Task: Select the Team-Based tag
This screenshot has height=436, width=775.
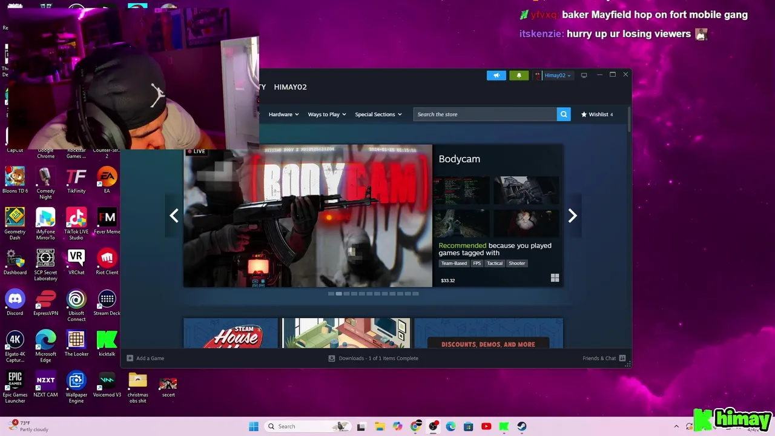Action: [454, 263]
